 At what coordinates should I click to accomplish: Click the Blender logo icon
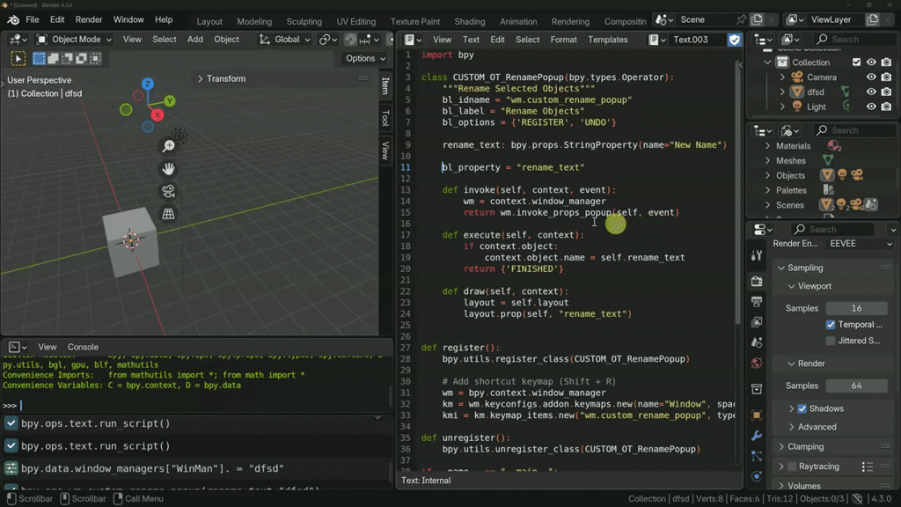(x=12, y=19)
